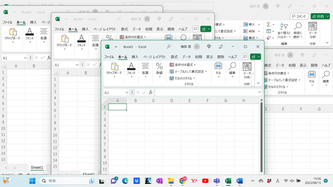333x187 pixels.
Task: Collapse ribbon chevron in Book5
Action: point(258,83)
